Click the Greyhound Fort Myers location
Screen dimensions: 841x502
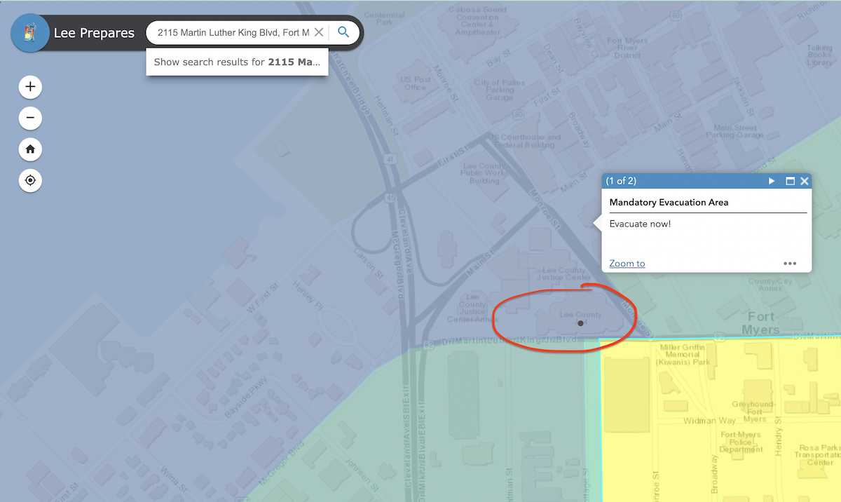[753, 411]
